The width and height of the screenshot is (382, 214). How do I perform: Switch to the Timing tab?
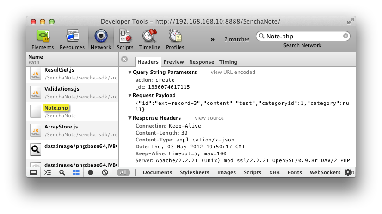click(228, 62)
